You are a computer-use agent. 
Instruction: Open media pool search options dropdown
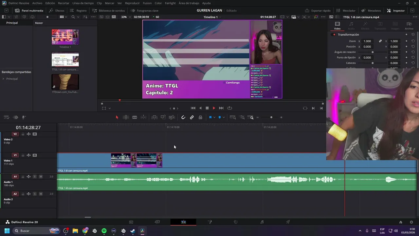[79, 17]
